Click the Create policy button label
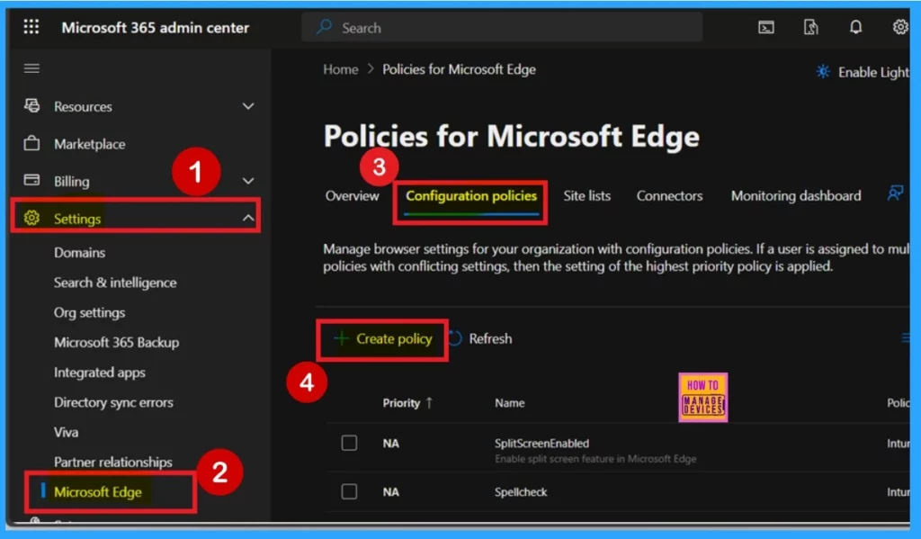 coord(394,338)
